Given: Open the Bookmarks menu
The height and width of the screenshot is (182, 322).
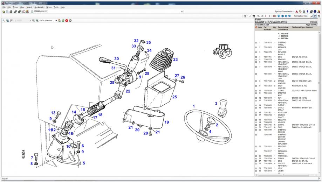Looking at the screenshot, I should tap(39, 7).
